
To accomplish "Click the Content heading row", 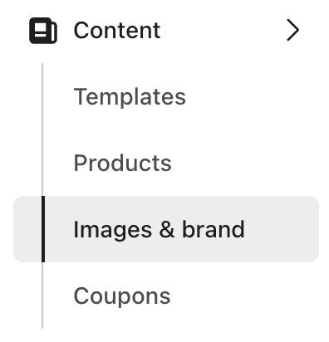I will pos(164,30).
